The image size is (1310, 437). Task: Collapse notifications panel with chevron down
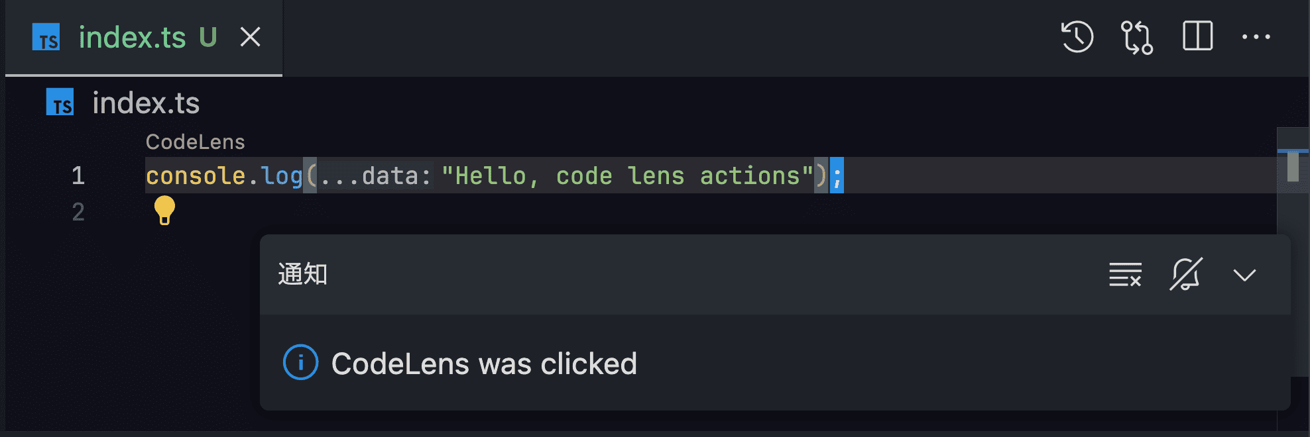point(1244,275)
